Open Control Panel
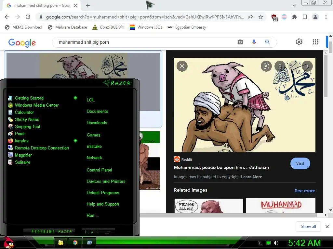Viewport: 333px width, 249px height. (99, 170)
